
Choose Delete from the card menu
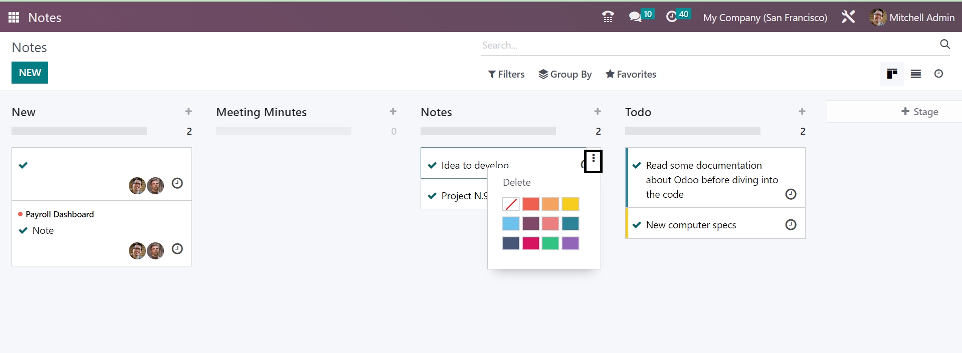click(516, 183)
